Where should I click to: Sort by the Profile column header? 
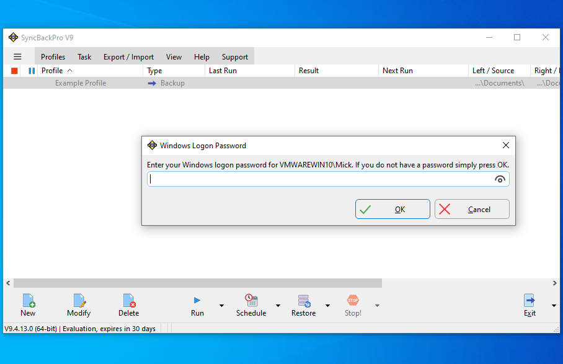click(91, 71)
